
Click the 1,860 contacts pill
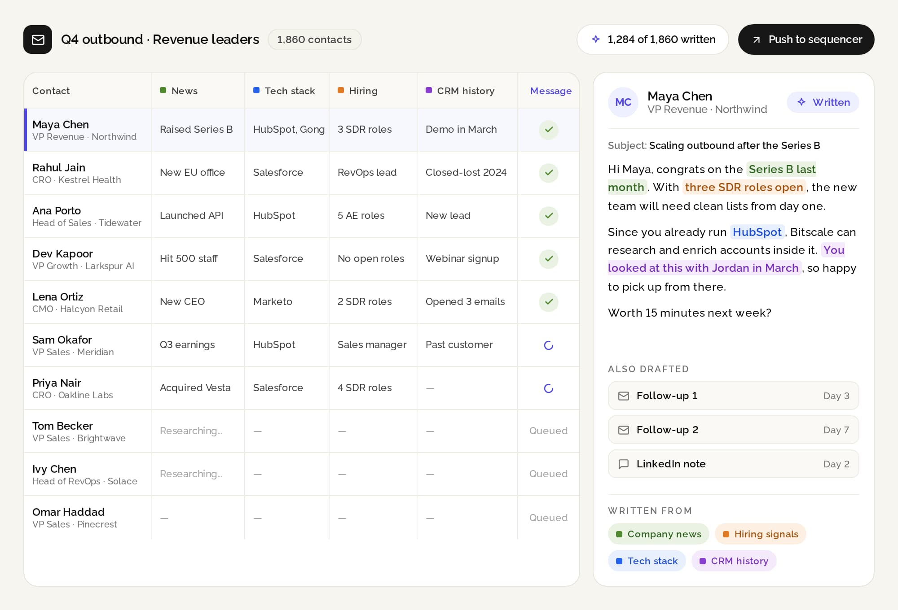314,39
